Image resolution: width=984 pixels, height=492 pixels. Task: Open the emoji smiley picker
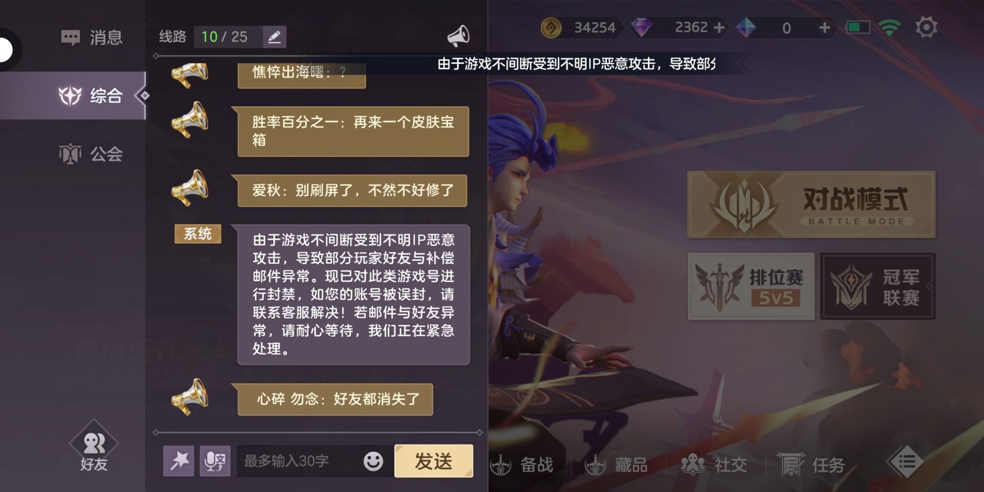click(x=373, y=461)
